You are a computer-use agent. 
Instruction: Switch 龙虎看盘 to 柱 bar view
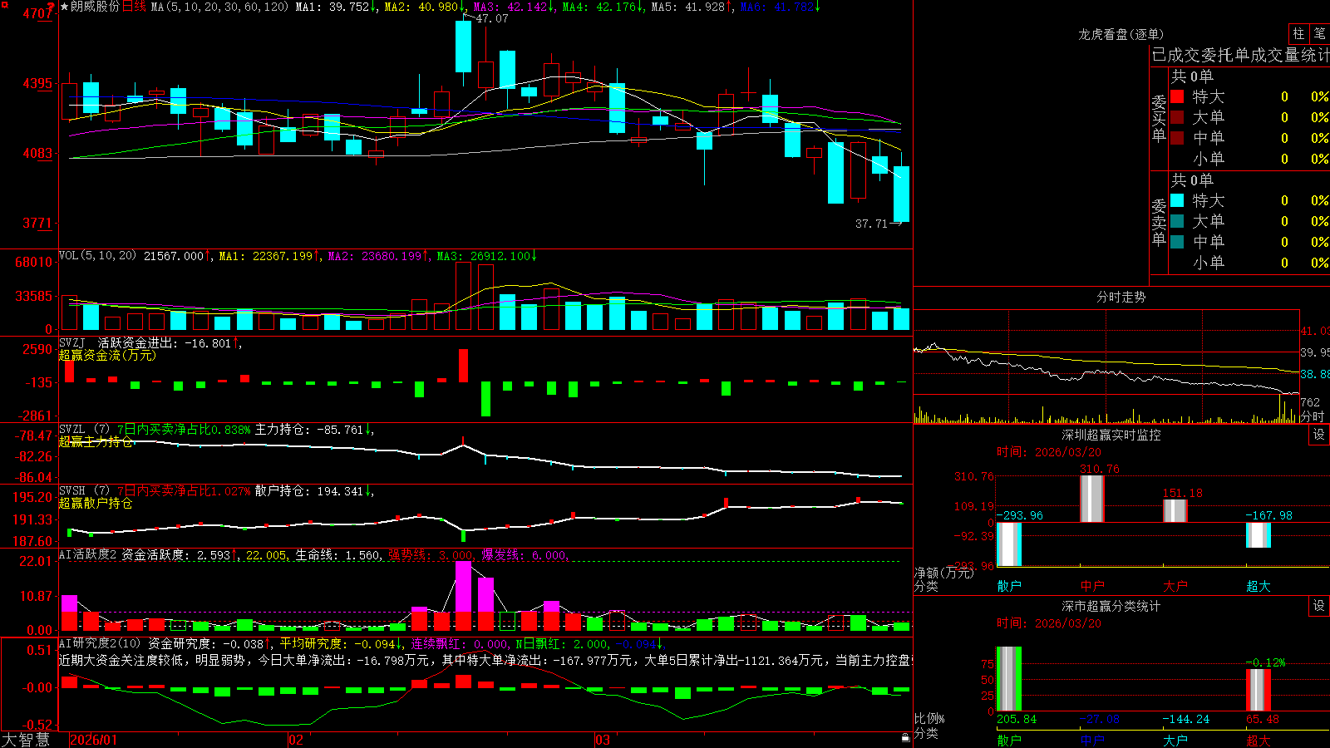click(1298, 33)
